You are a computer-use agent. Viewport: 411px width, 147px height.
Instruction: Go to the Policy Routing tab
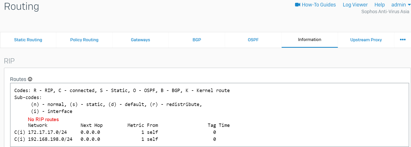pyautogui.click(x=84, y=40)
